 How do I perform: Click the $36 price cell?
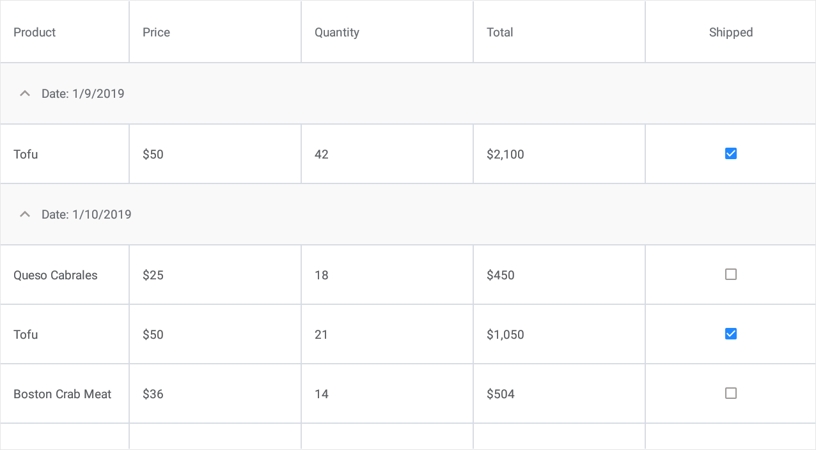coord(216,394)
